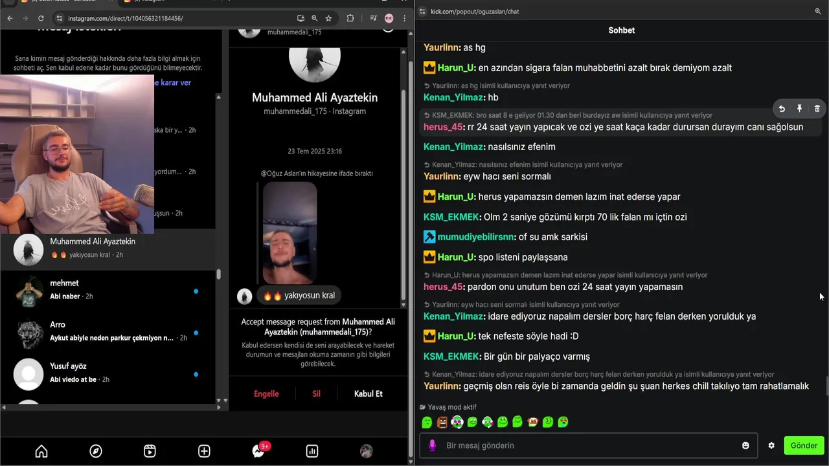Image resolution: width=829 pixels, height=466 pixels.
Task: Click the Kabul Et button
Action: [368, 394]
